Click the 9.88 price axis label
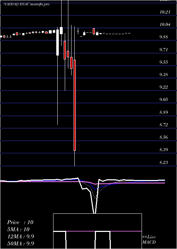The image size is (177, 249). tap(164, 37)
